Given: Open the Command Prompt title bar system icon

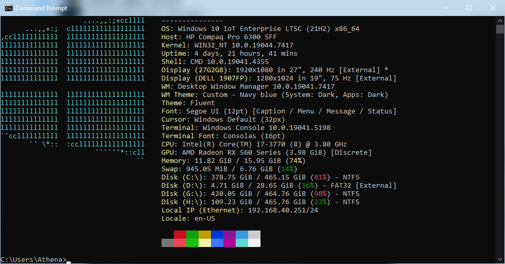Looking at the screenshot, I should 9,8.
